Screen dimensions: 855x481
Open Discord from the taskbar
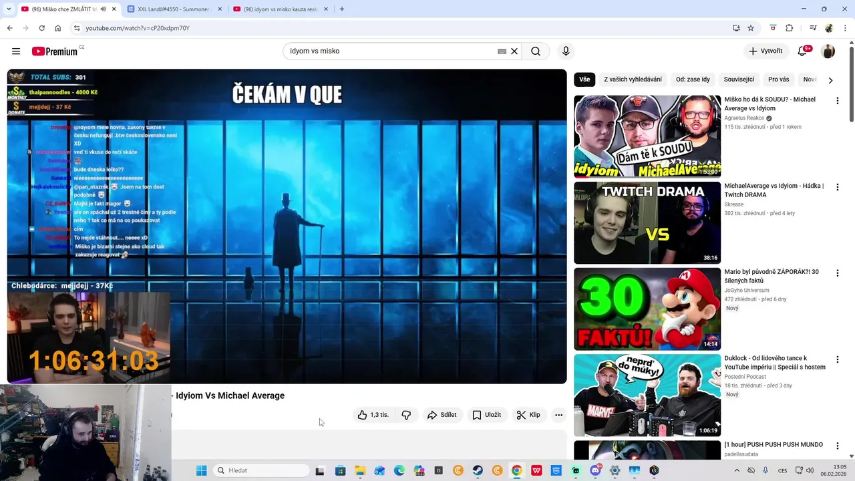pyautogui.click(x=595, y=470)
